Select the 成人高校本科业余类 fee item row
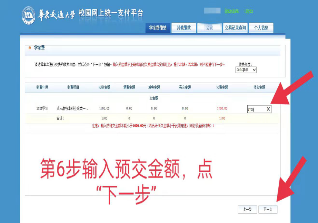The width and height of the screenshot is (318, 223). pos(73,108)
